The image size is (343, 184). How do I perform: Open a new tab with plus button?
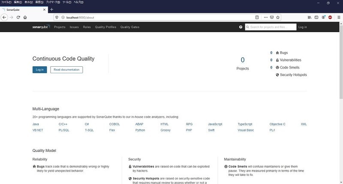tap(51, 9)
